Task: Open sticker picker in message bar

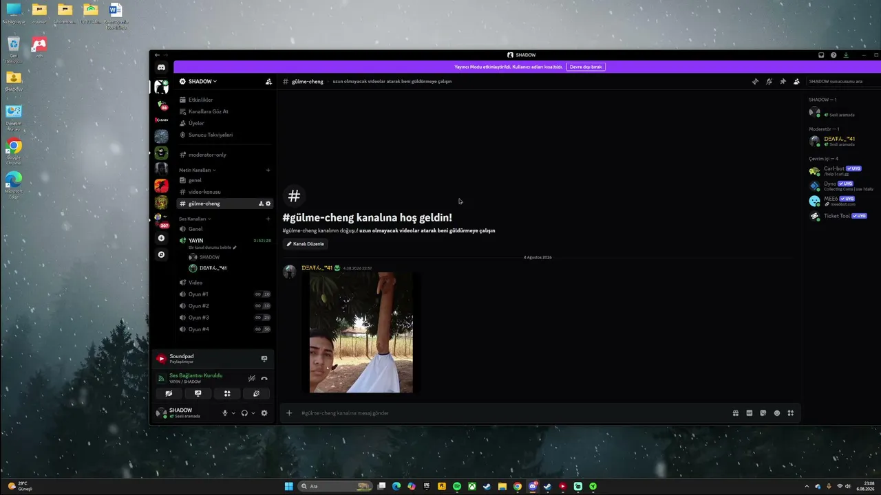Action: tap(763, 413)
